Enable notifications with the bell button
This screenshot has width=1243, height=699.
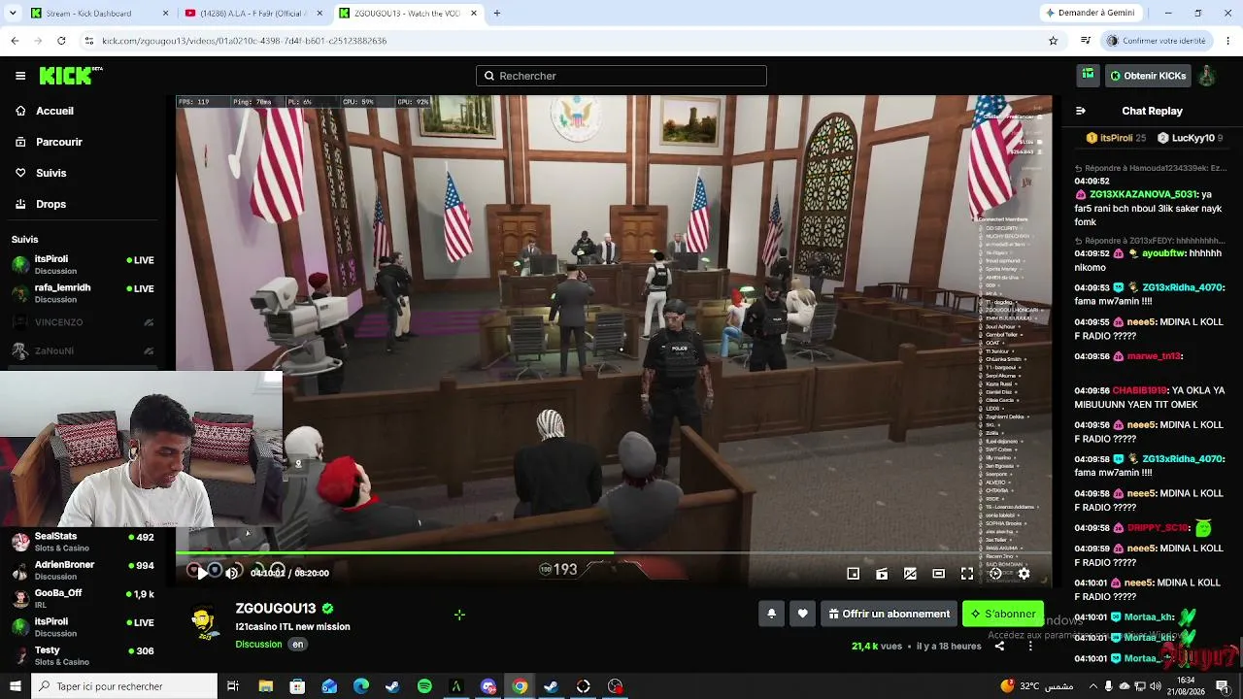point(771,614)
